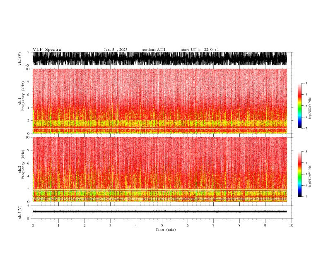Screen dimensions: 328x253
Task: Click time axis tick label "2"
Action: [84, 225]
